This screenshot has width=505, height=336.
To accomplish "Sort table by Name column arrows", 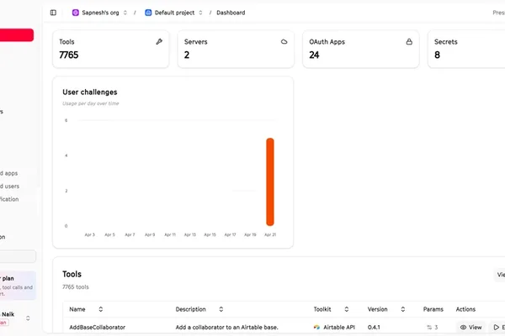I will 101,309.
